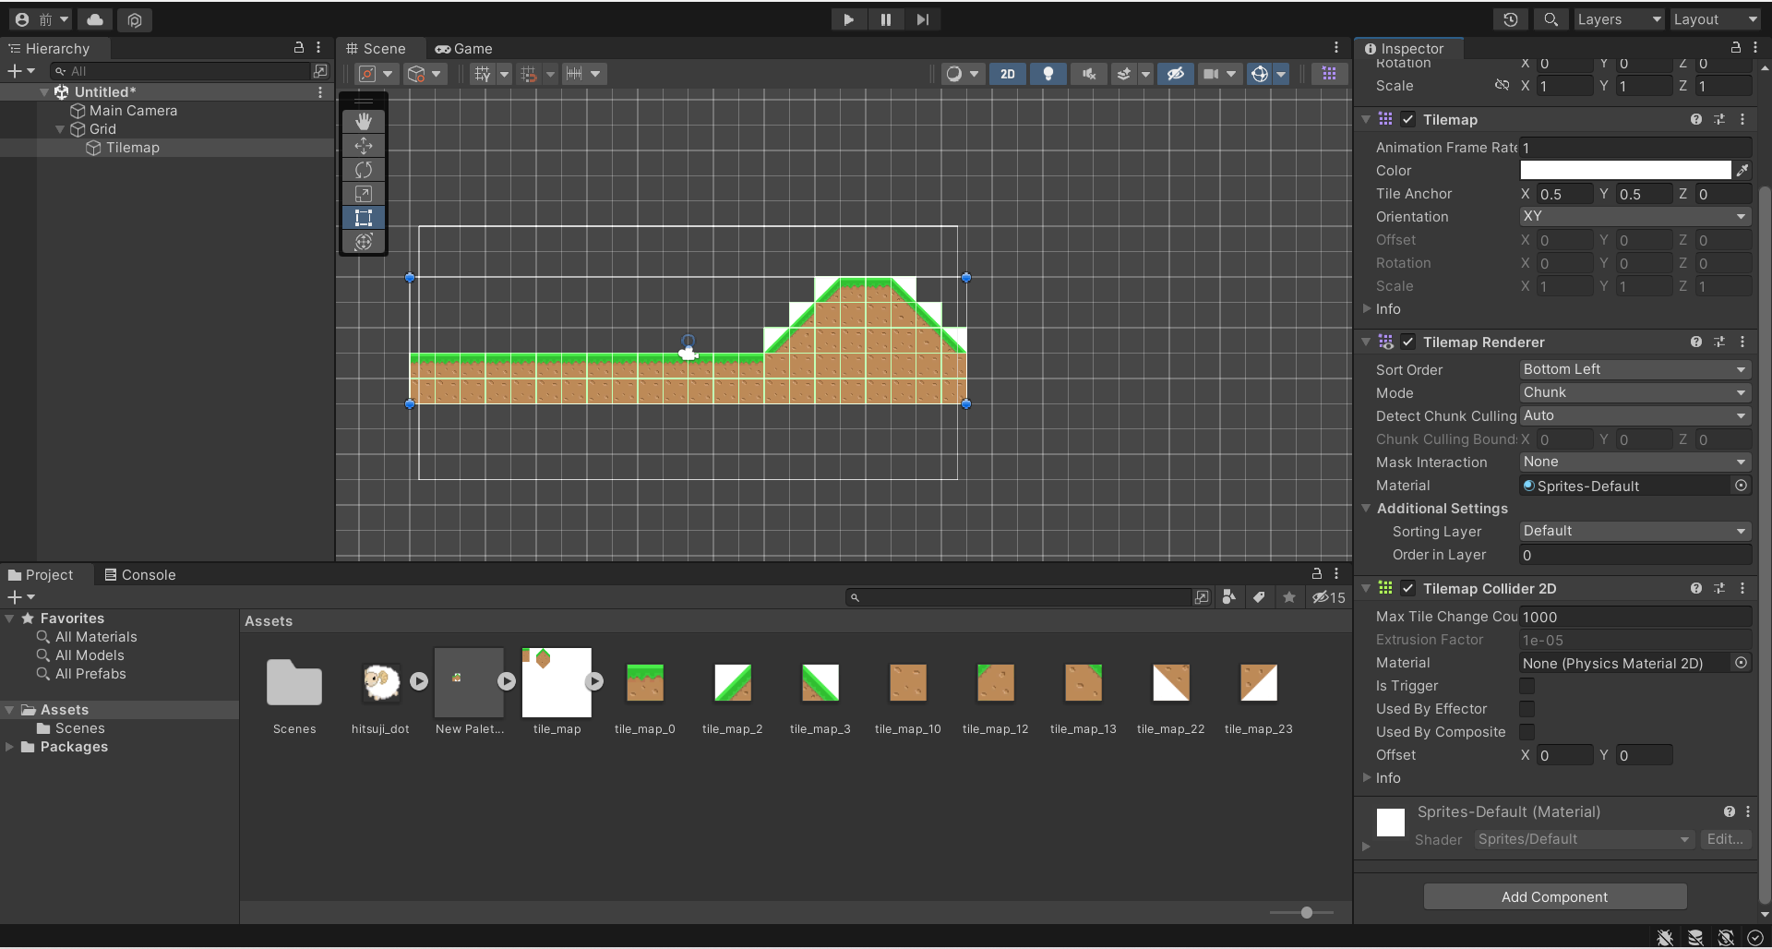Toggle 2D view mode
The height and width of the screenshot is (949, 1772).
coord(1007,74)
